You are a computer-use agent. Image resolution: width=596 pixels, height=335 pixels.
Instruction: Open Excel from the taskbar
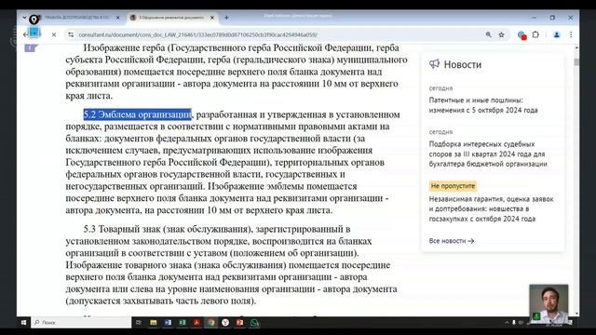click(183, 323)
